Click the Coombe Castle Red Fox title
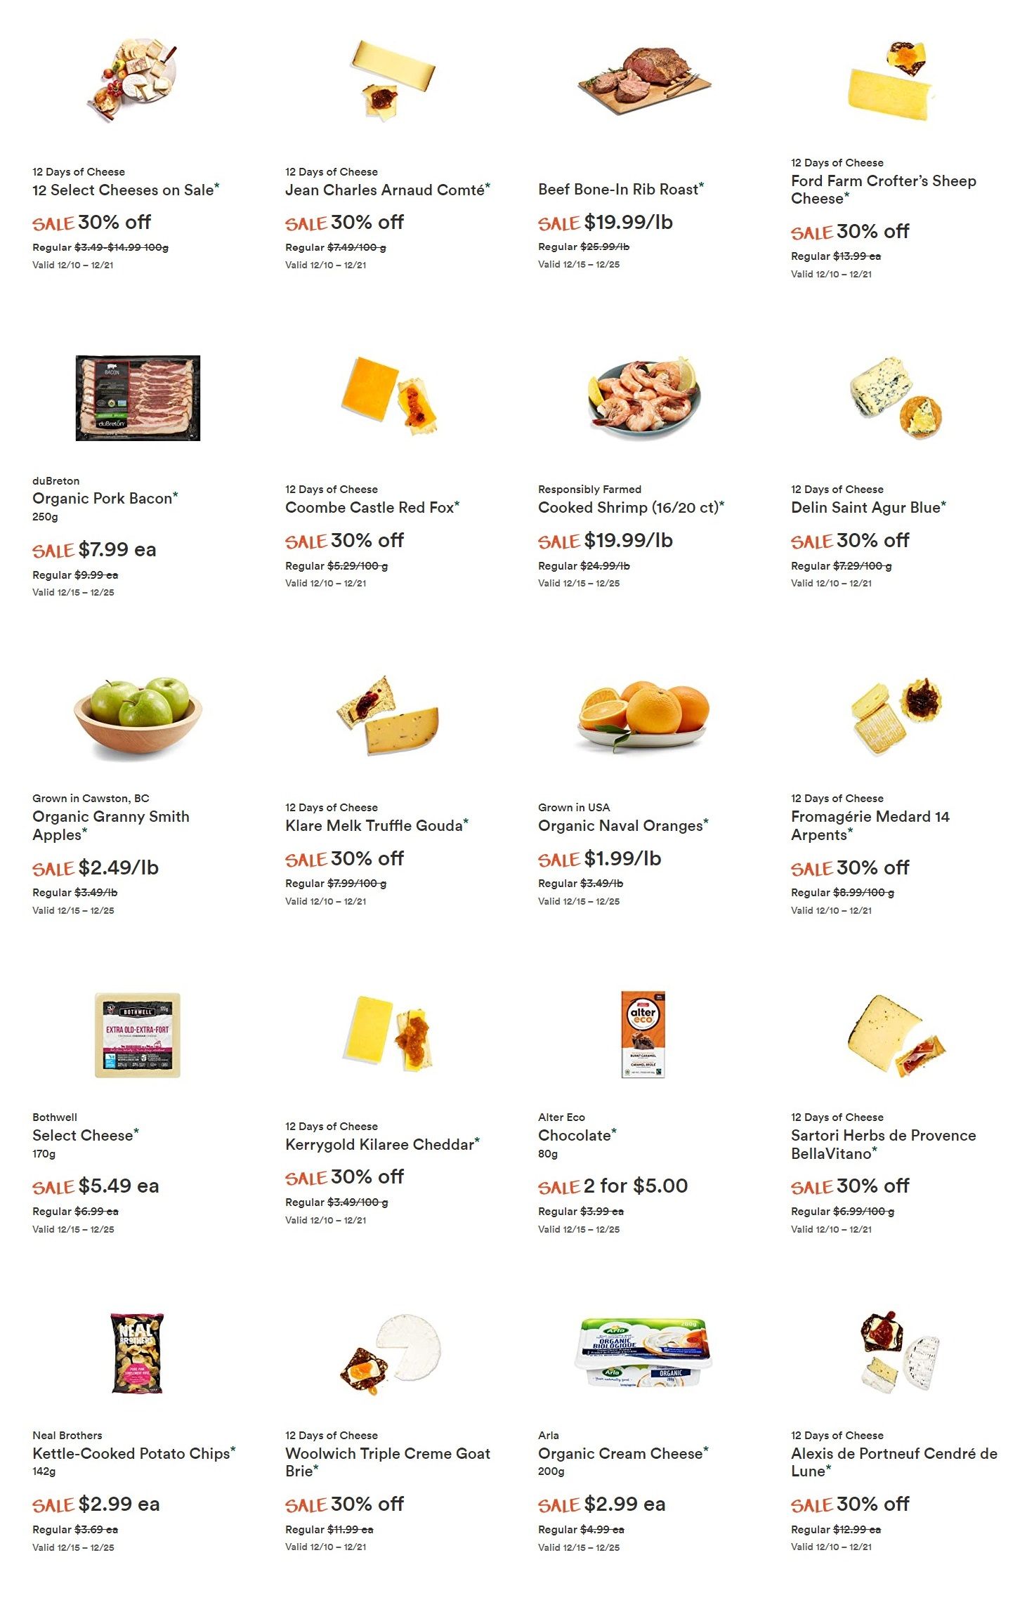Image resolution: width=1027 pixels, height=1600 pixels. (372, 507)
